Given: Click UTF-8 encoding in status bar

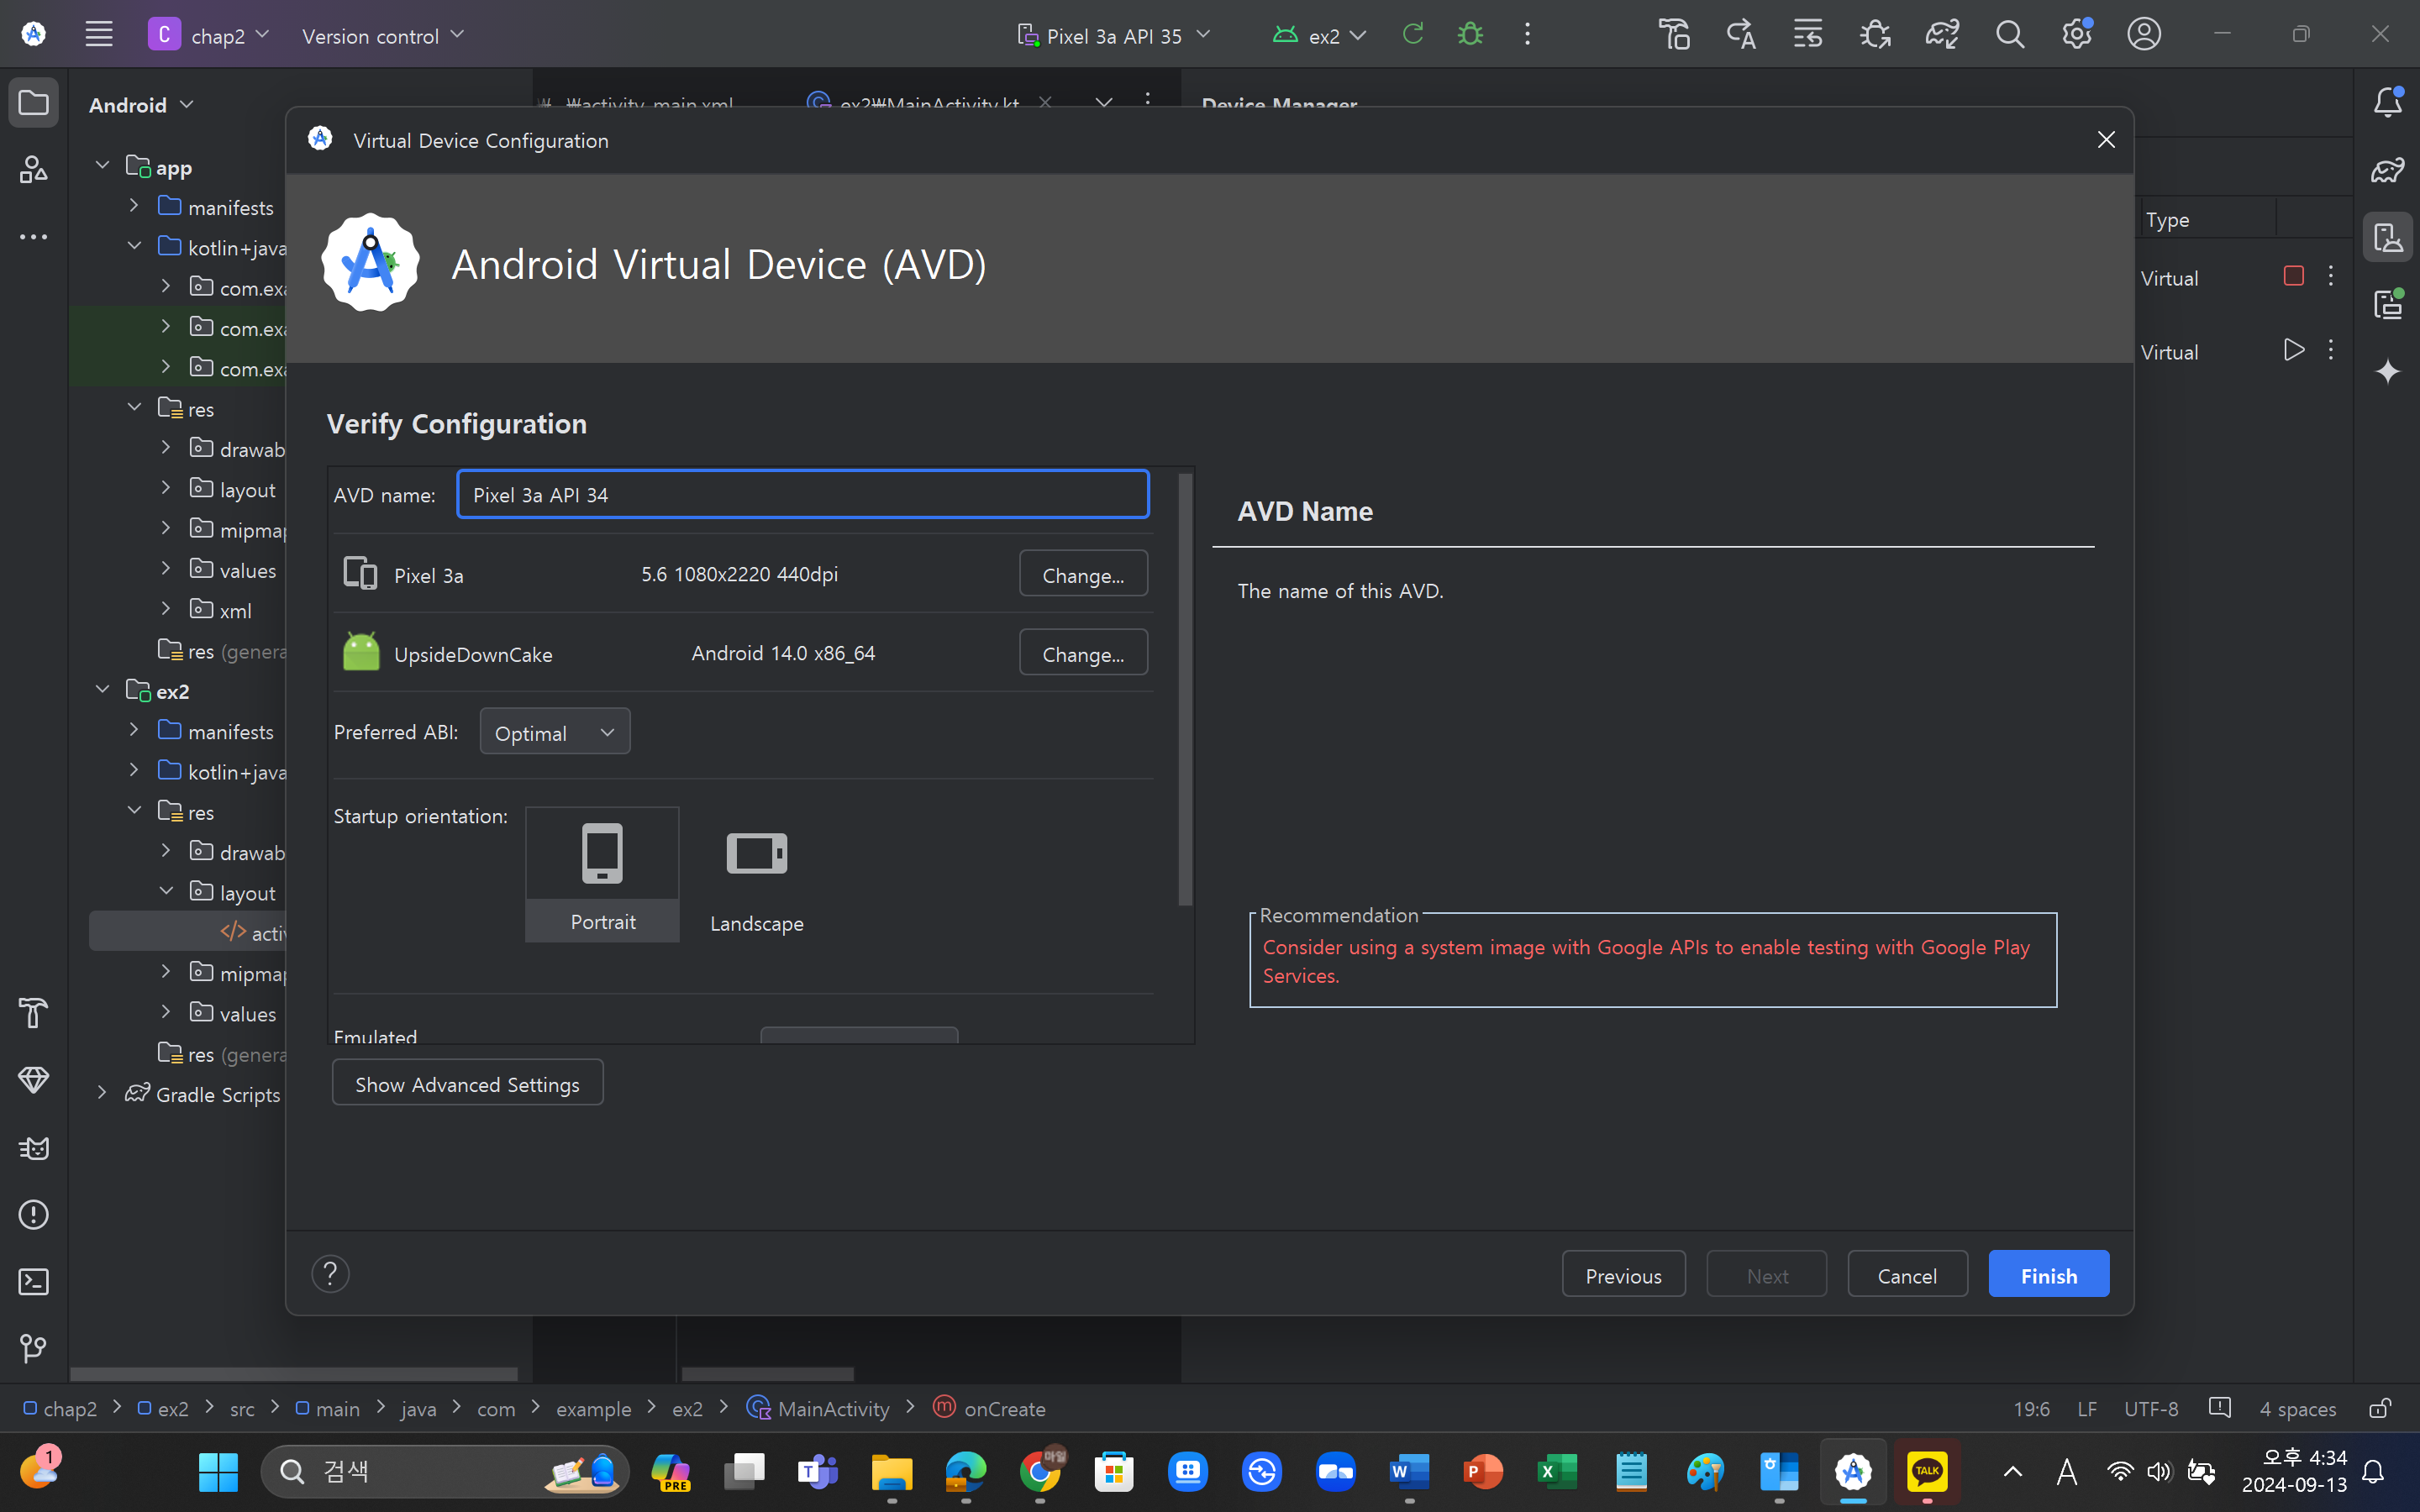Looking at the screenshot, I should tap(2151, 1408).
